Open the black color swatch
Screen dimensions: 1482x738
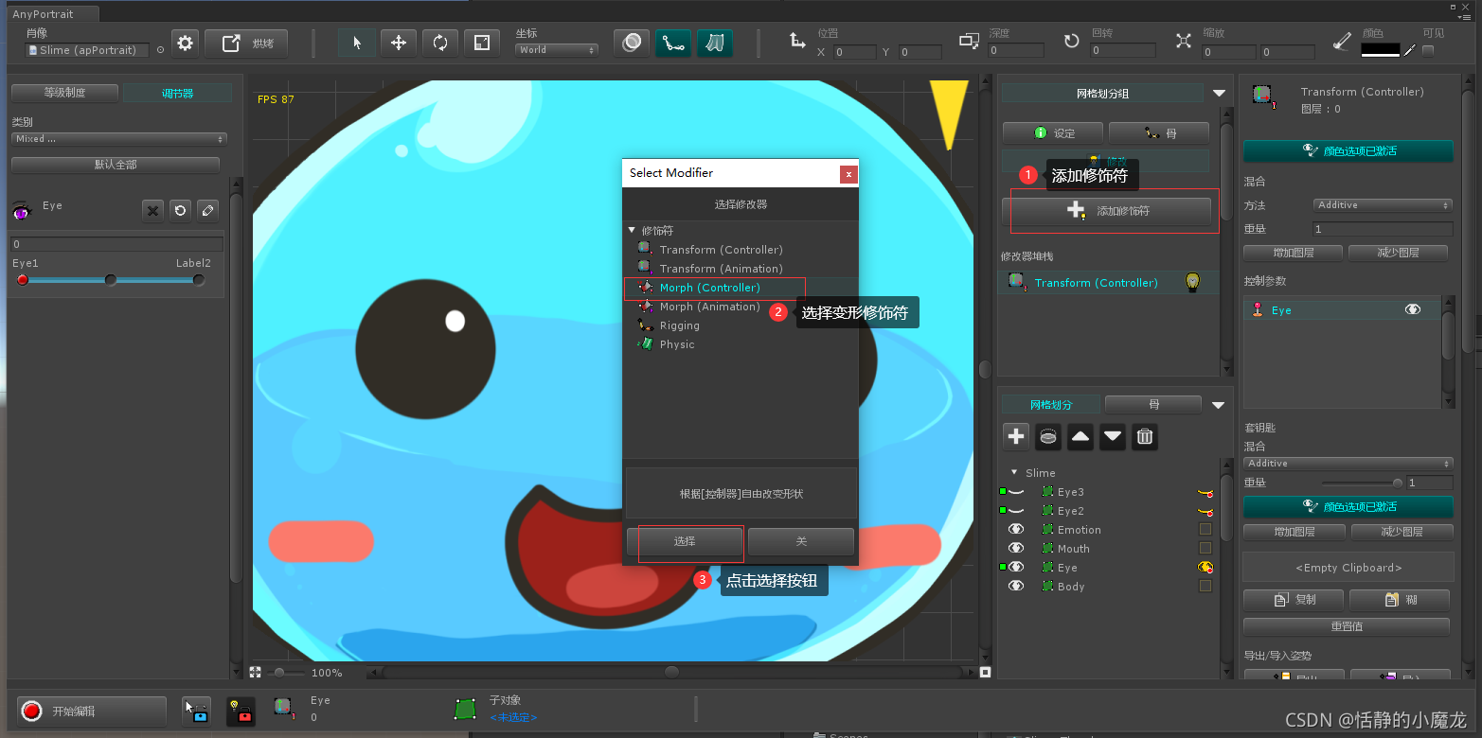click(1381, 50)
